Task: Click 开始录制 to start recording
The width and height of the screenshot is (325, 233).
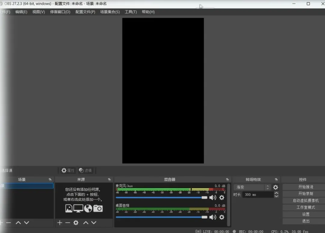Action: pyautogui.click(x=305, y=194)
